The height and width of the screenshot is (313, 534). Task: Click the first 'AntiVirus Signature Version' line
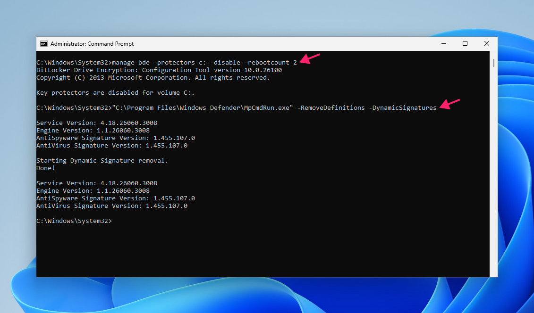(x=112, y=146)
